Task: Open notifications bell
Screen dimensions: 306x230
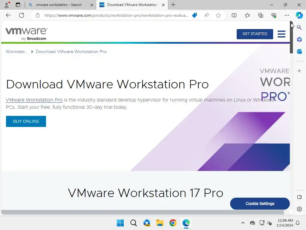Action: pos(298,223)
